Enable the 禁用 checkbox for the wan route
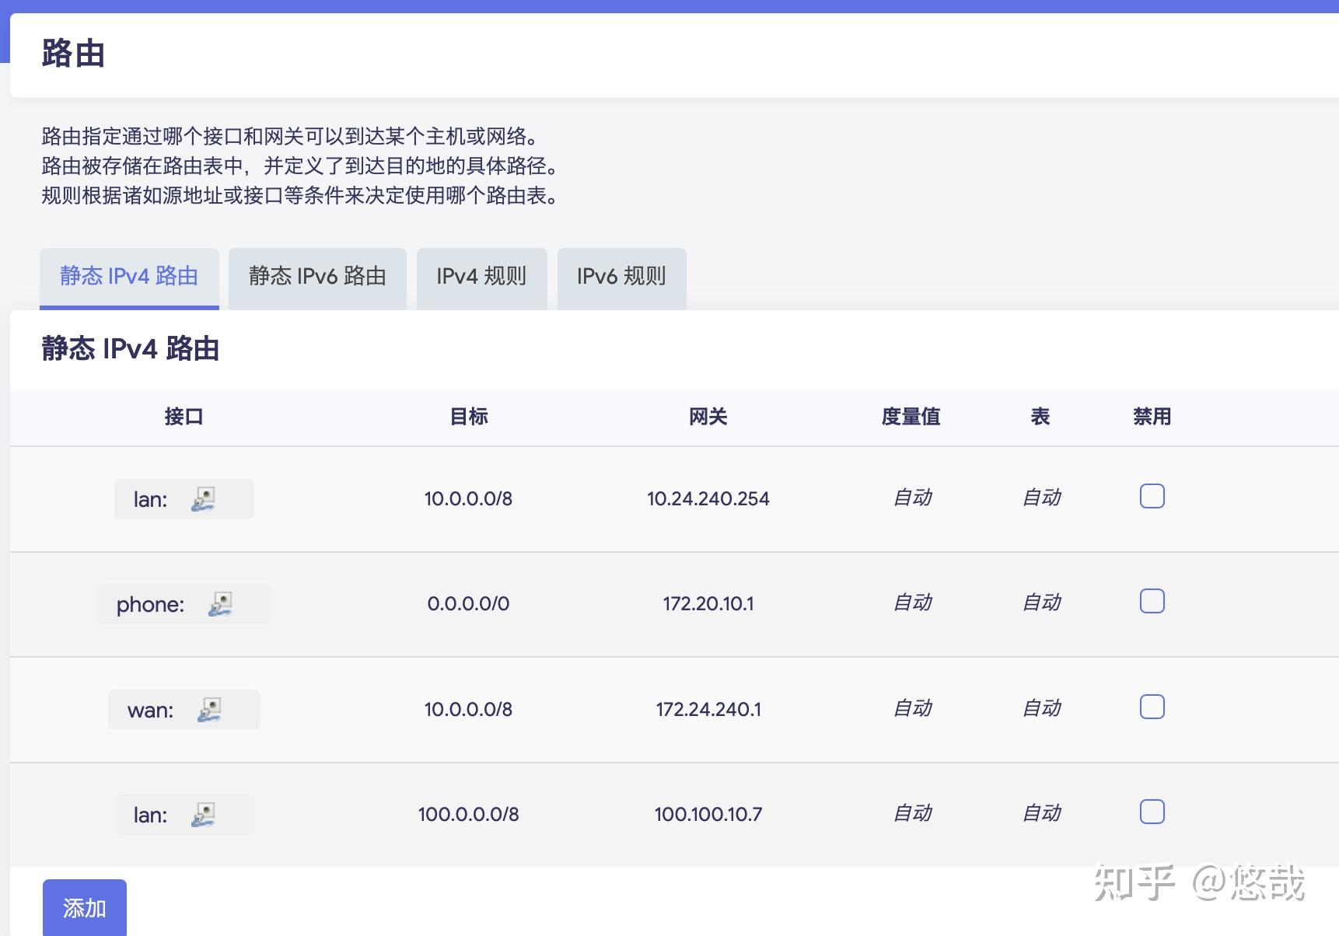The image size is (1339, 936). click(1152, 707)
